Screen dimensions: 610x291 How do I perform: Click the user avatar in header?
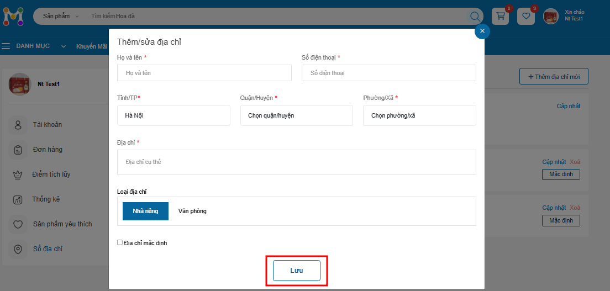[x=551, y=17]
